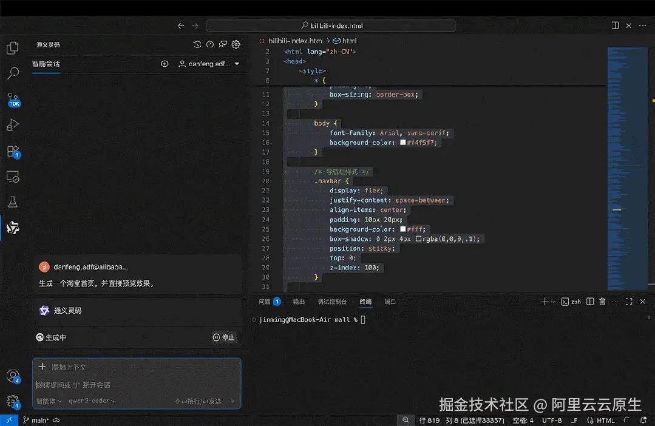655x426 pixels.
Task: Open notifications bell in status bar
Action: pyautogui.click(x=643, y=420)
